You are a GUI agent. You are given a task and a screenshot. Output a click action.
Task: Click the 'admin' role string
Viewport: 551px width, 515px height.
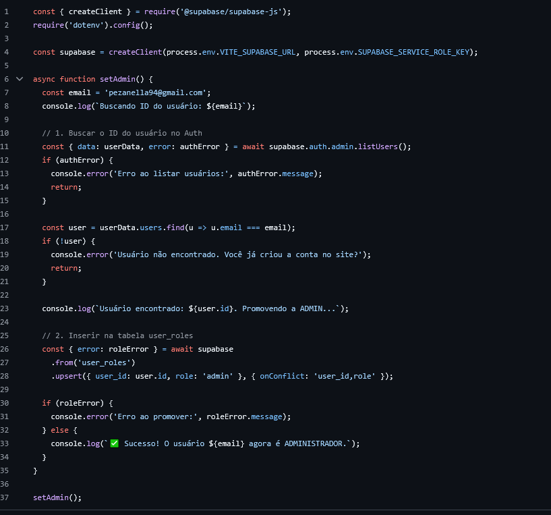[218, 376]
